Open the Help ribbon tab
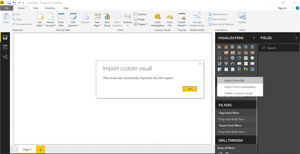This screenshot has height=154, width=300. click(x=66, y=8)
